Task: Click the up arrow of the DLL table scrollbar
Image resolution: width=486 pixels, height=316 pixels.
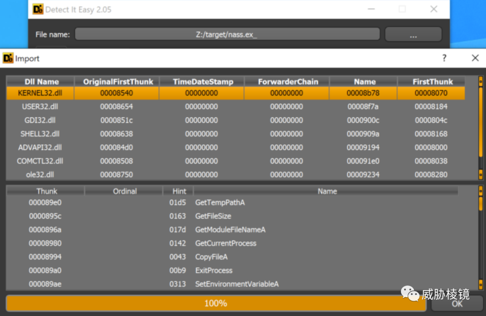Action: [x=481, y=81]
